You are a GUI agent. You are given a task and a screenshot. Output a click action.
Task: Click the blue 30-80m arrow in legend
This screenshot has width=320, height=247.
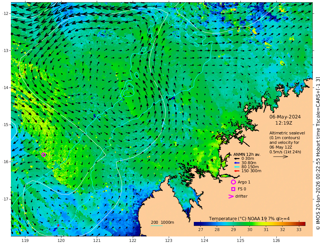coord(237,163)
